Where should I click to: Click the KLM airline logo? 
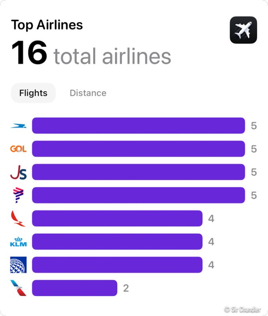18,241
